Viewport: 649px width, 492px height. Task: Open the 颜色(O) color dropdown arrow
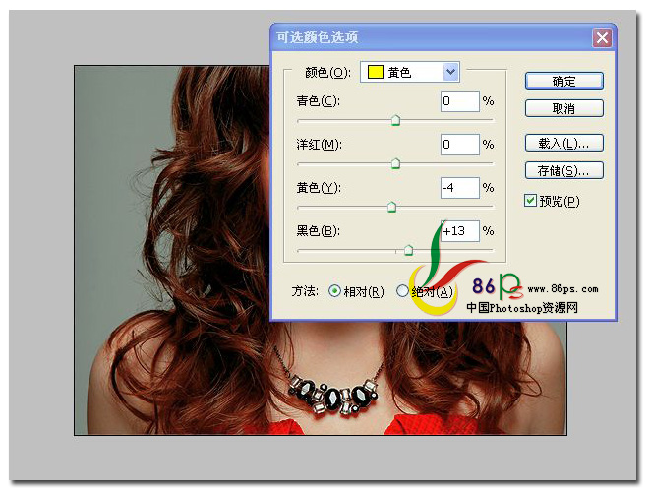(x=450, y=72)
